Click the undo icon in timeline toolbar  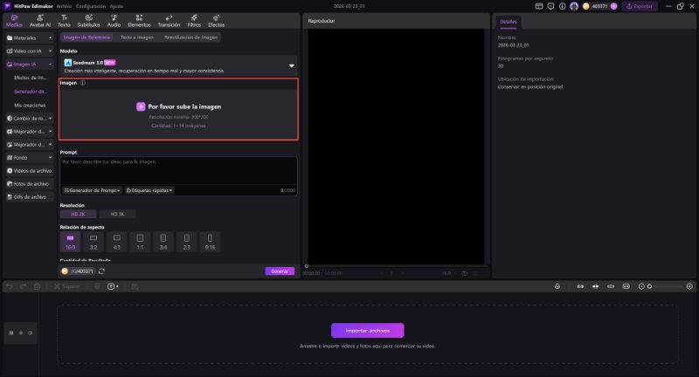(x=10, y=286)
